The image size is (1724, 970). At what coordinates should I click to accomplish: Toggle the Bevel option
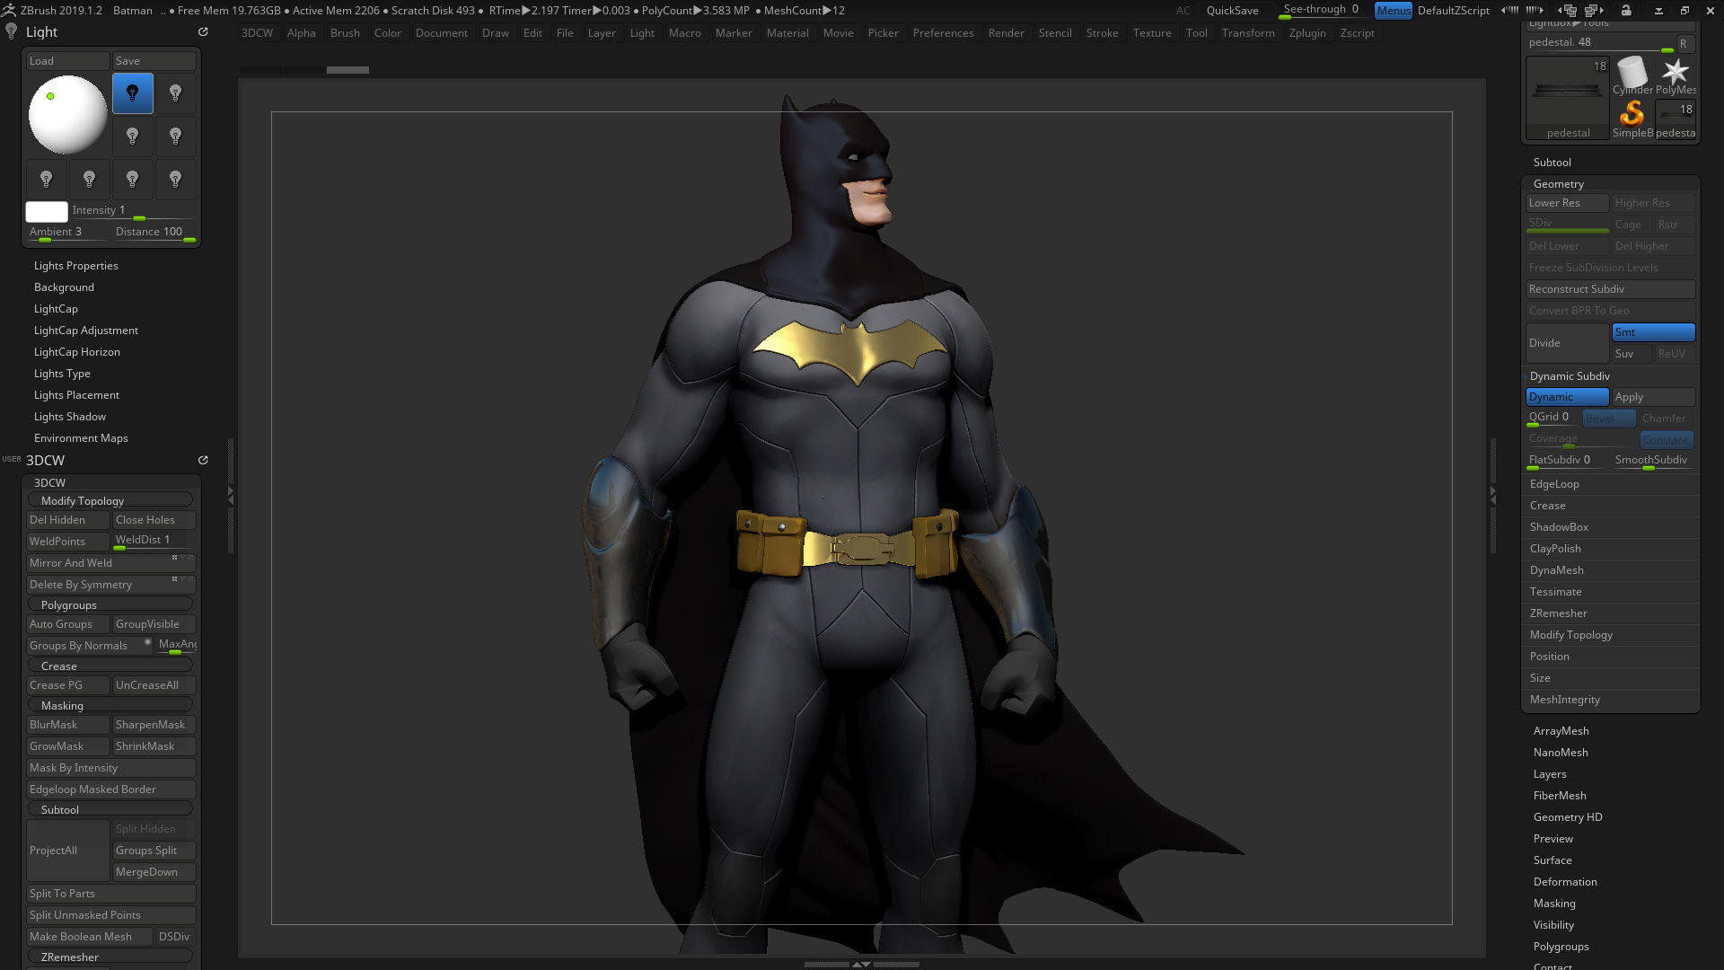point(1608,419)
